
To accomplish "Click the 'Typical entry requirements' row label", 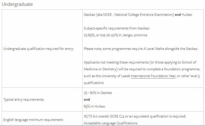I will pyautogui.click(x=24, y=100).
